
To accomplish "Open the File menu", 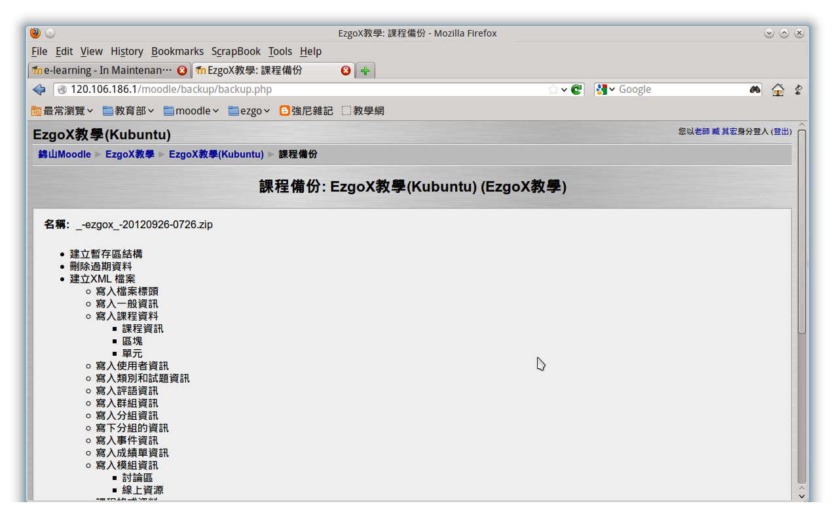I will pos(39,51).
